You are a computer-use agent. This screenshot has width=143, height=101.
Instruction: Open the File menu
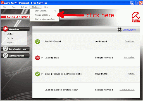pyautogui.click(x=4, y=7)
